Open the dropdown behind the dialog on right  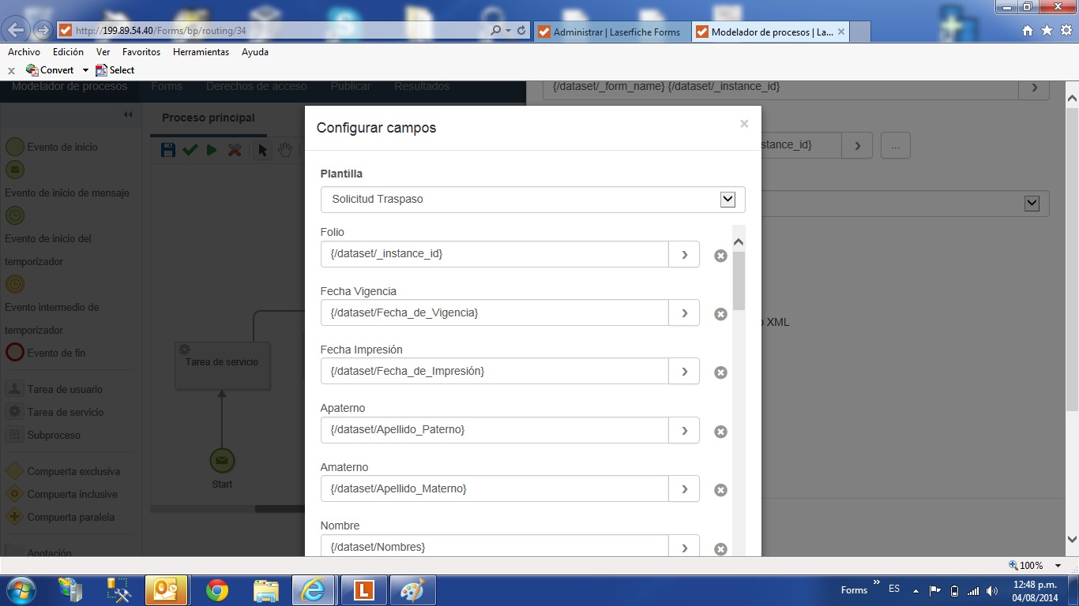1032,204
